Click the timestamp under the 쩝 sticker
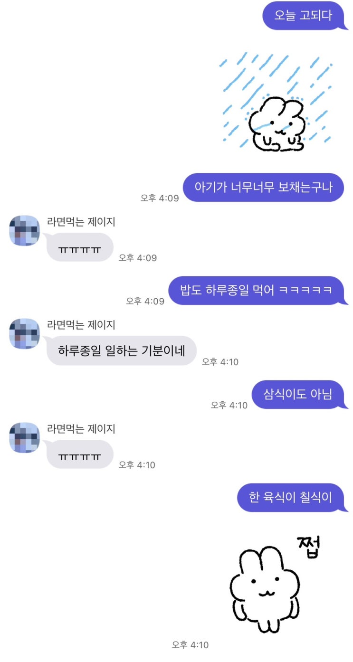353x662 pixels. [x=190, y=645]
